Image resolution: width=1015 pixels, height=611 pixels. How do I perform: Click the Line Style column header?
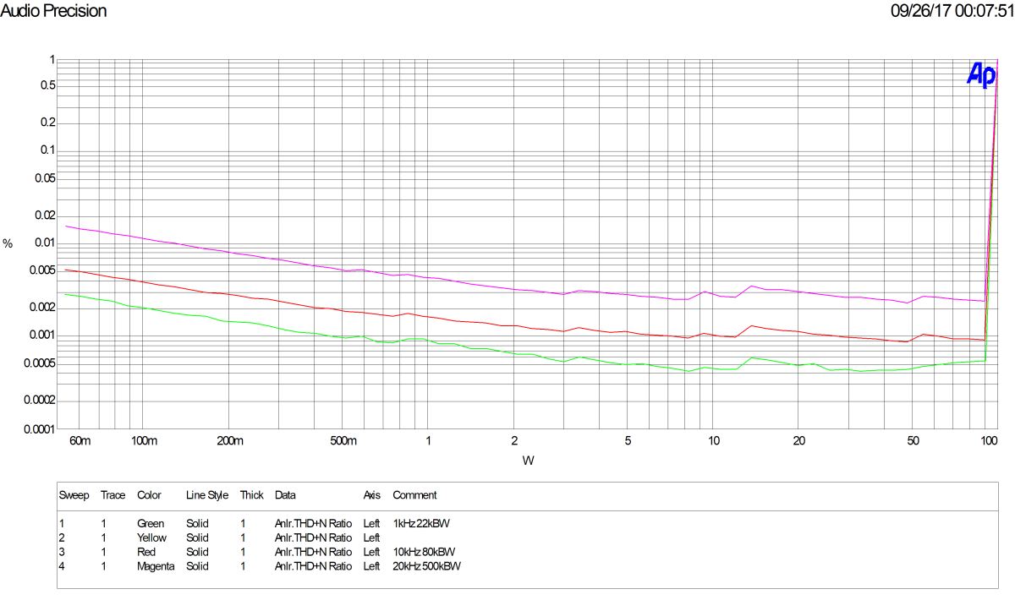[207, 496]
